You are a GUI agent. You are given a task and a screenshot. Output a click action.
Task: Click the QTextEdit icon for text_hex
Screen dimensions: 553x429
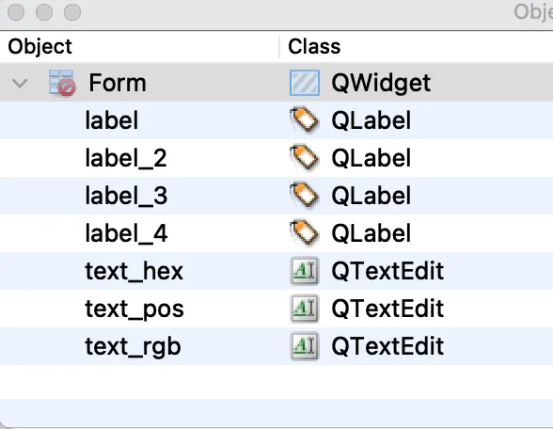(x=305, y=271)
